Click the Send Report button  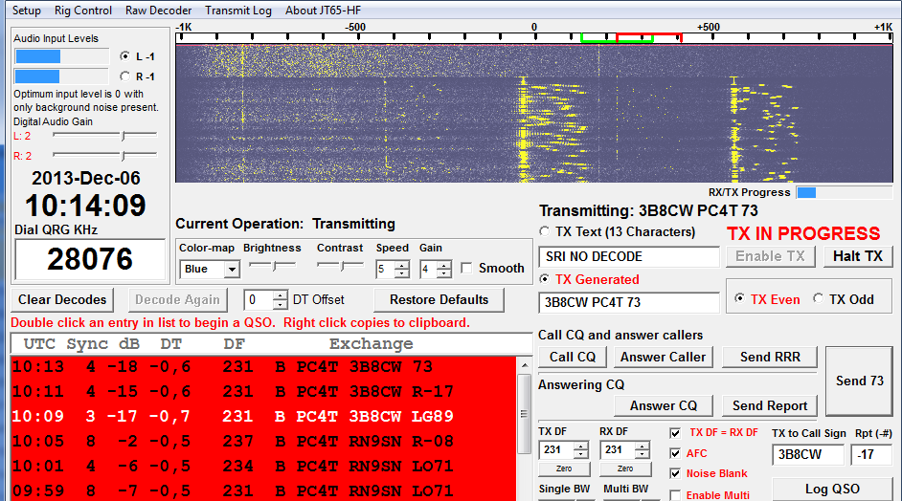770,406
